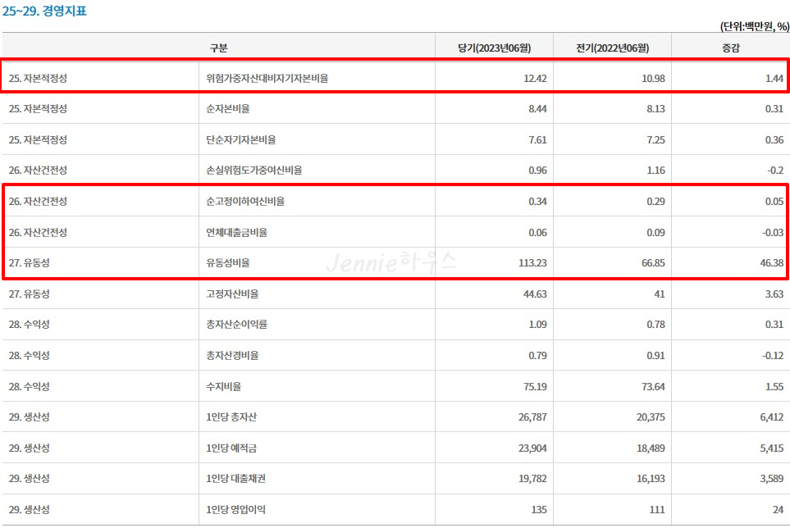Select the 구분 column header
The width and height of the screenshot is (790, 528).
[x=218, y=47]
